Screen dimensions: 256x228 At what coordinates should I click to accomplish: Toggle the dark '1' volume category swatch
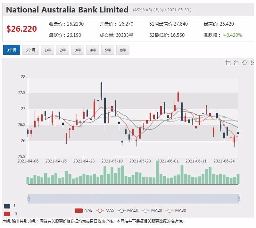click(7, 206)
